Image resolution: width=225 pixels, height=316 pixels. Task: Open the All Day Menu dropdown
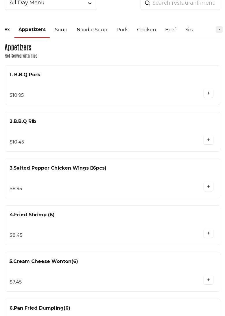pyautogui.click(x=51, y=3)
